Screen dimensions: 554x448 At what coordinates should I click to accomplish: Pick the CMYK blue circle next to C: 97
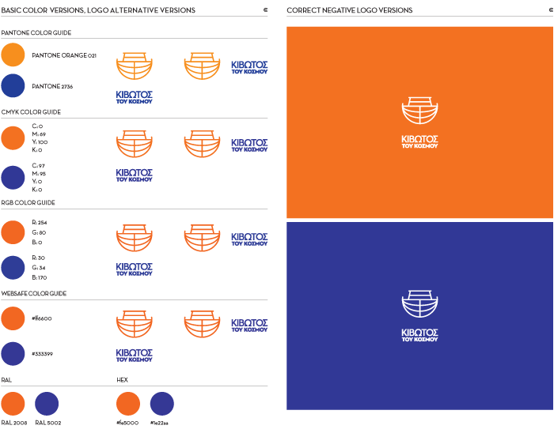[x=13, y=178]
